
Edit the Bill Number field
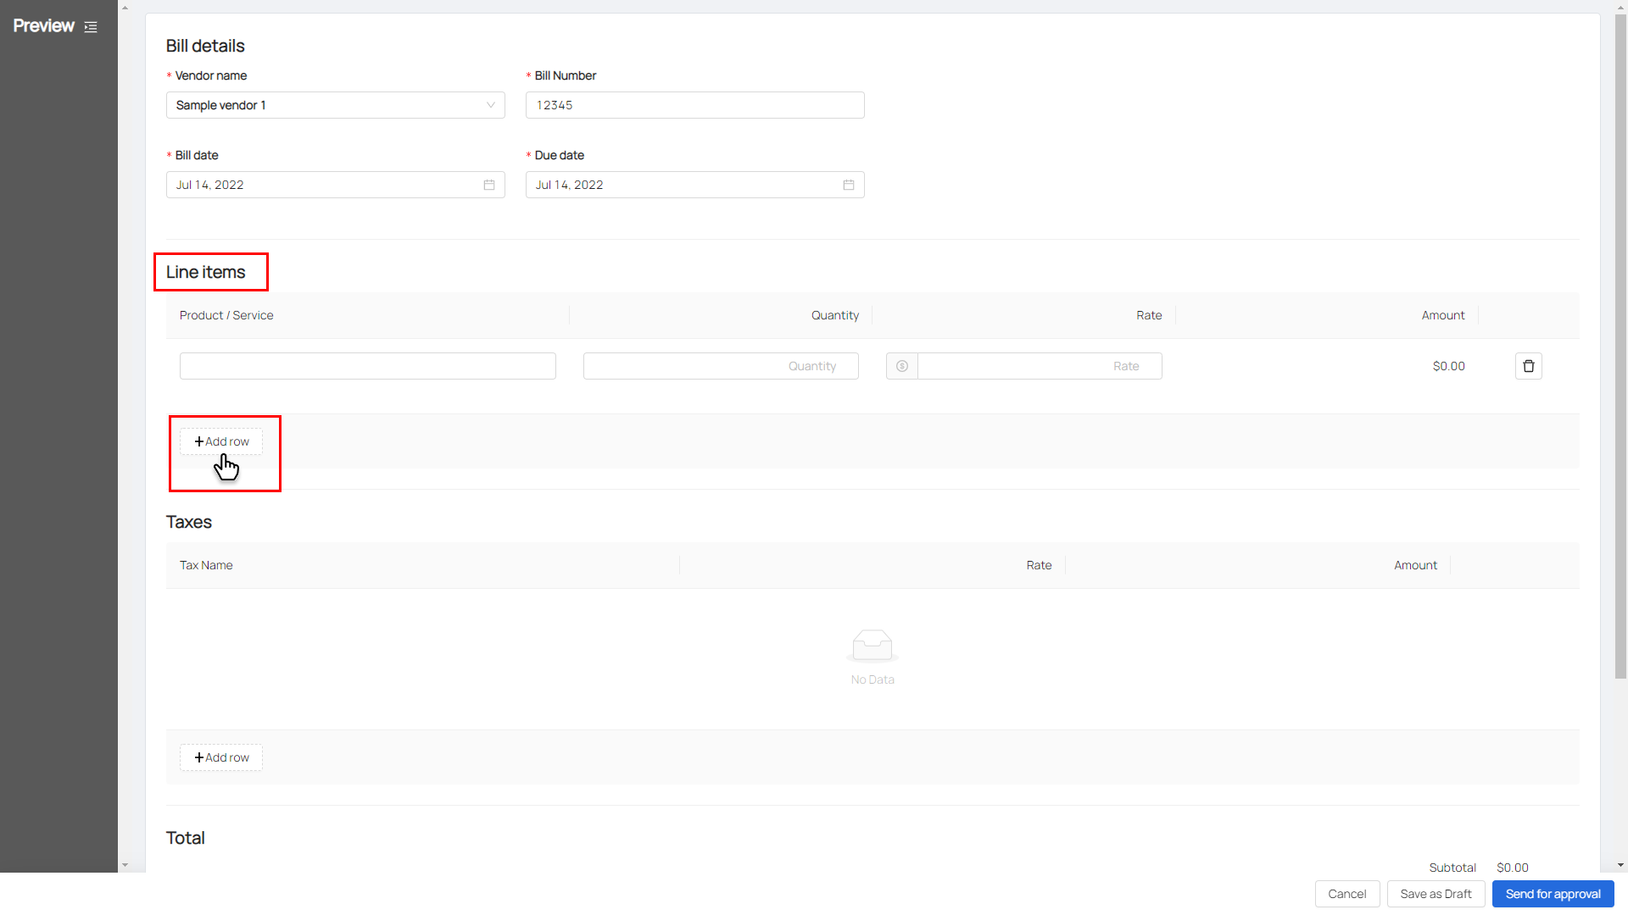694,105
